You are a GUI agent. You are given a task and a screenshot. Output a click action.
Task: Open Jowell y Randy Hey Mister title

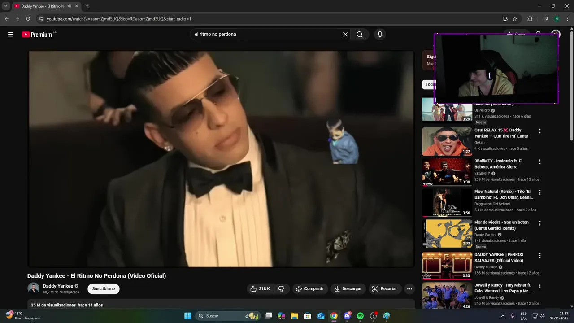tap(504, 288)
